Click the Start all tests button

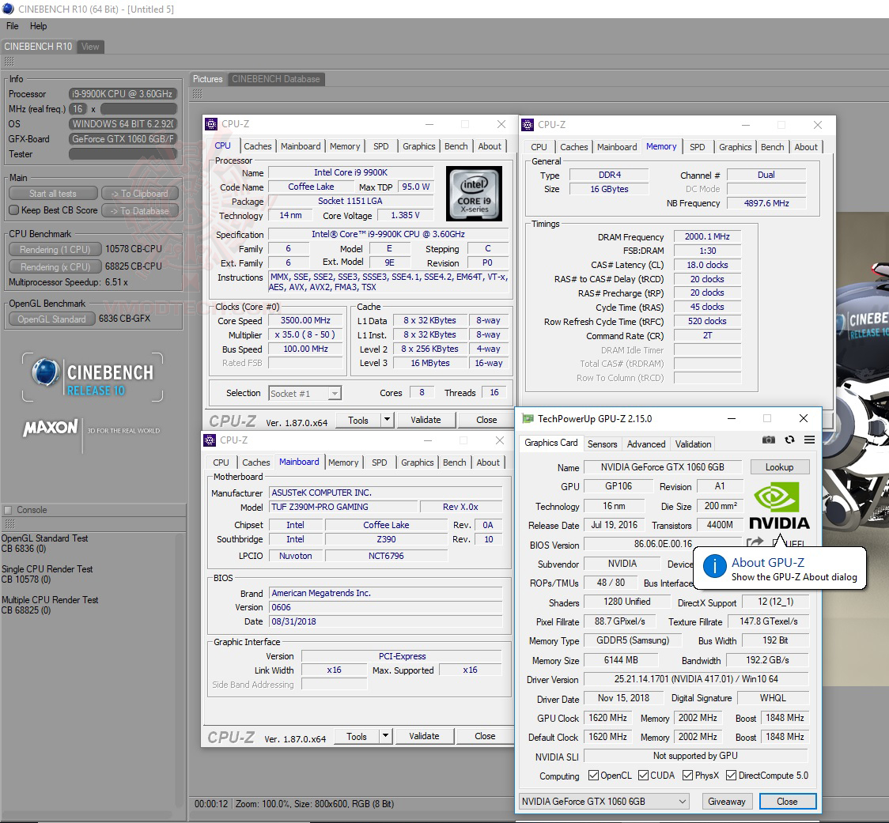pos(52,193)
